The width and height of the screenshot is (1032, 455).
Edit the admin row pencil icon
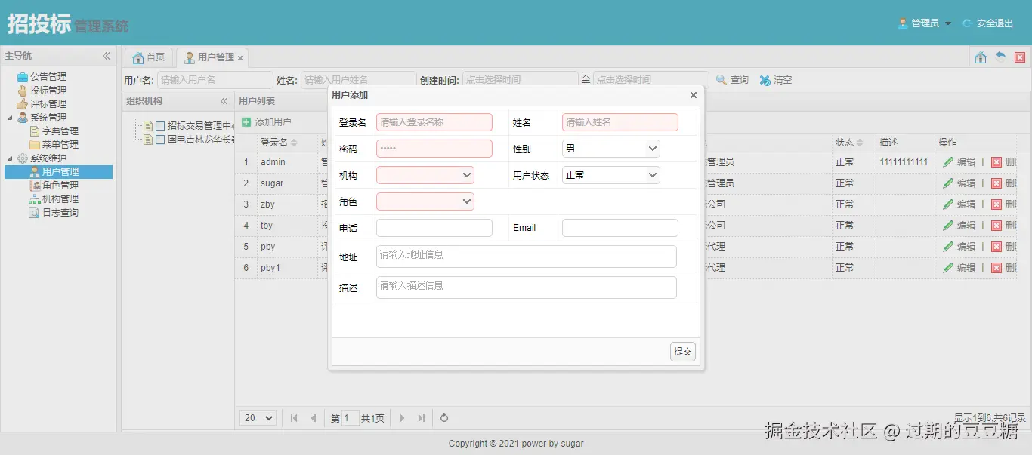(x=948, y=162)
